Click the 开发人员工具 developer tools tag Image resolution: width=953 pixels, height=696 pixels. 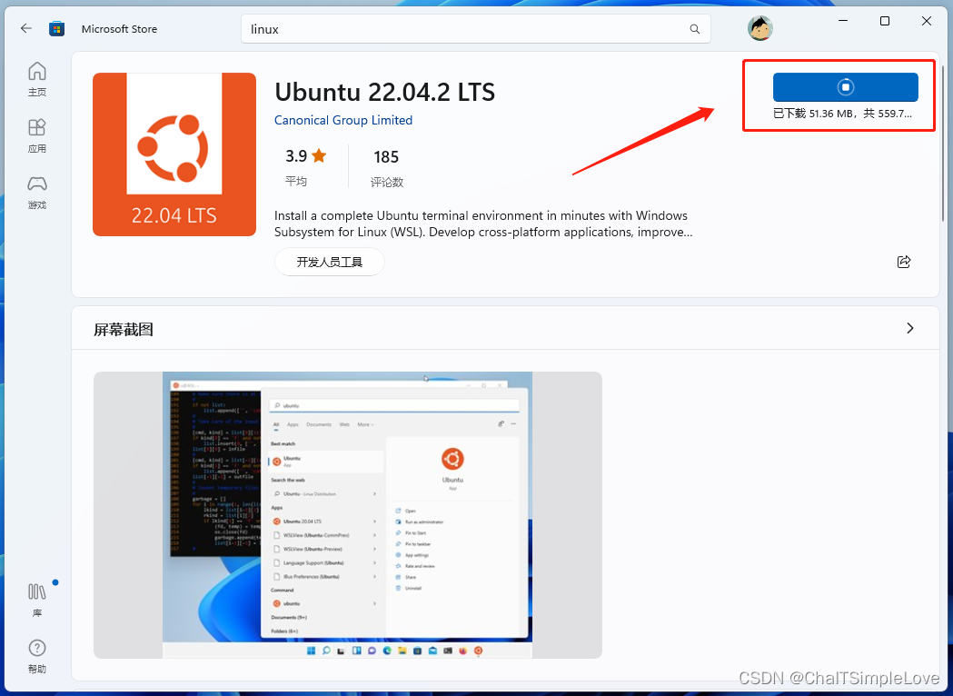329,261
